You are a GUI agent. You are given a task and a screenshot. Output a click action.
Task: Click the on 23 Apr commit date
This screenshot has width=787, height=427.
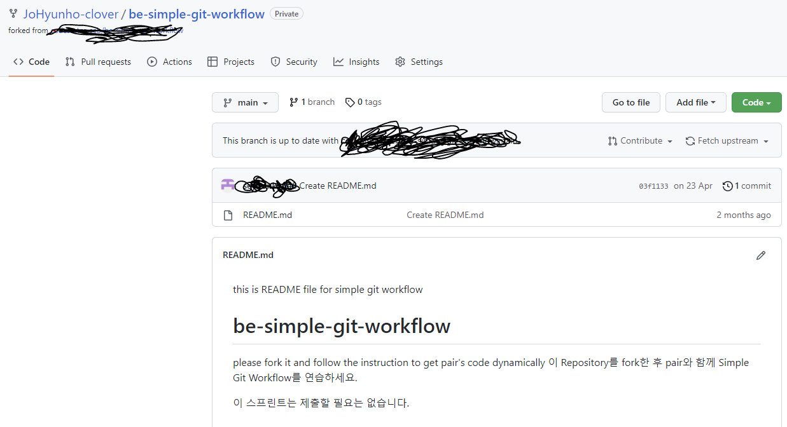[693, 186]
